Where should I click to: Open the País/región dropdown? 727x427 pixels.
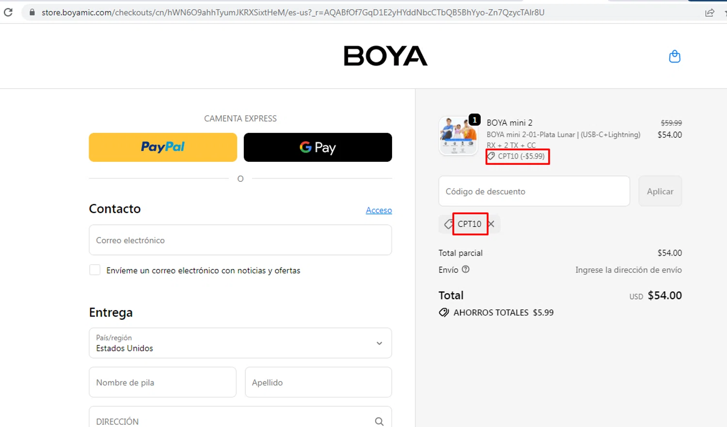(x=240, y=343)
